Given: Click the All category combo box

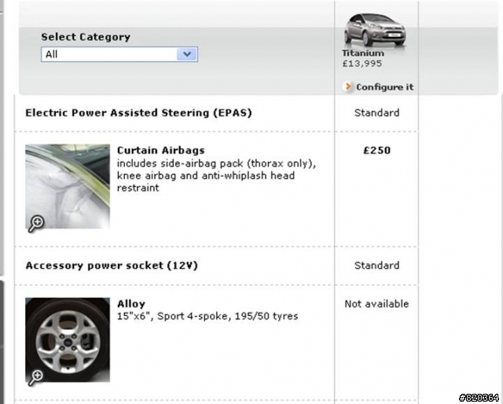Looking at the screenshot, I should tap(119, 54).
